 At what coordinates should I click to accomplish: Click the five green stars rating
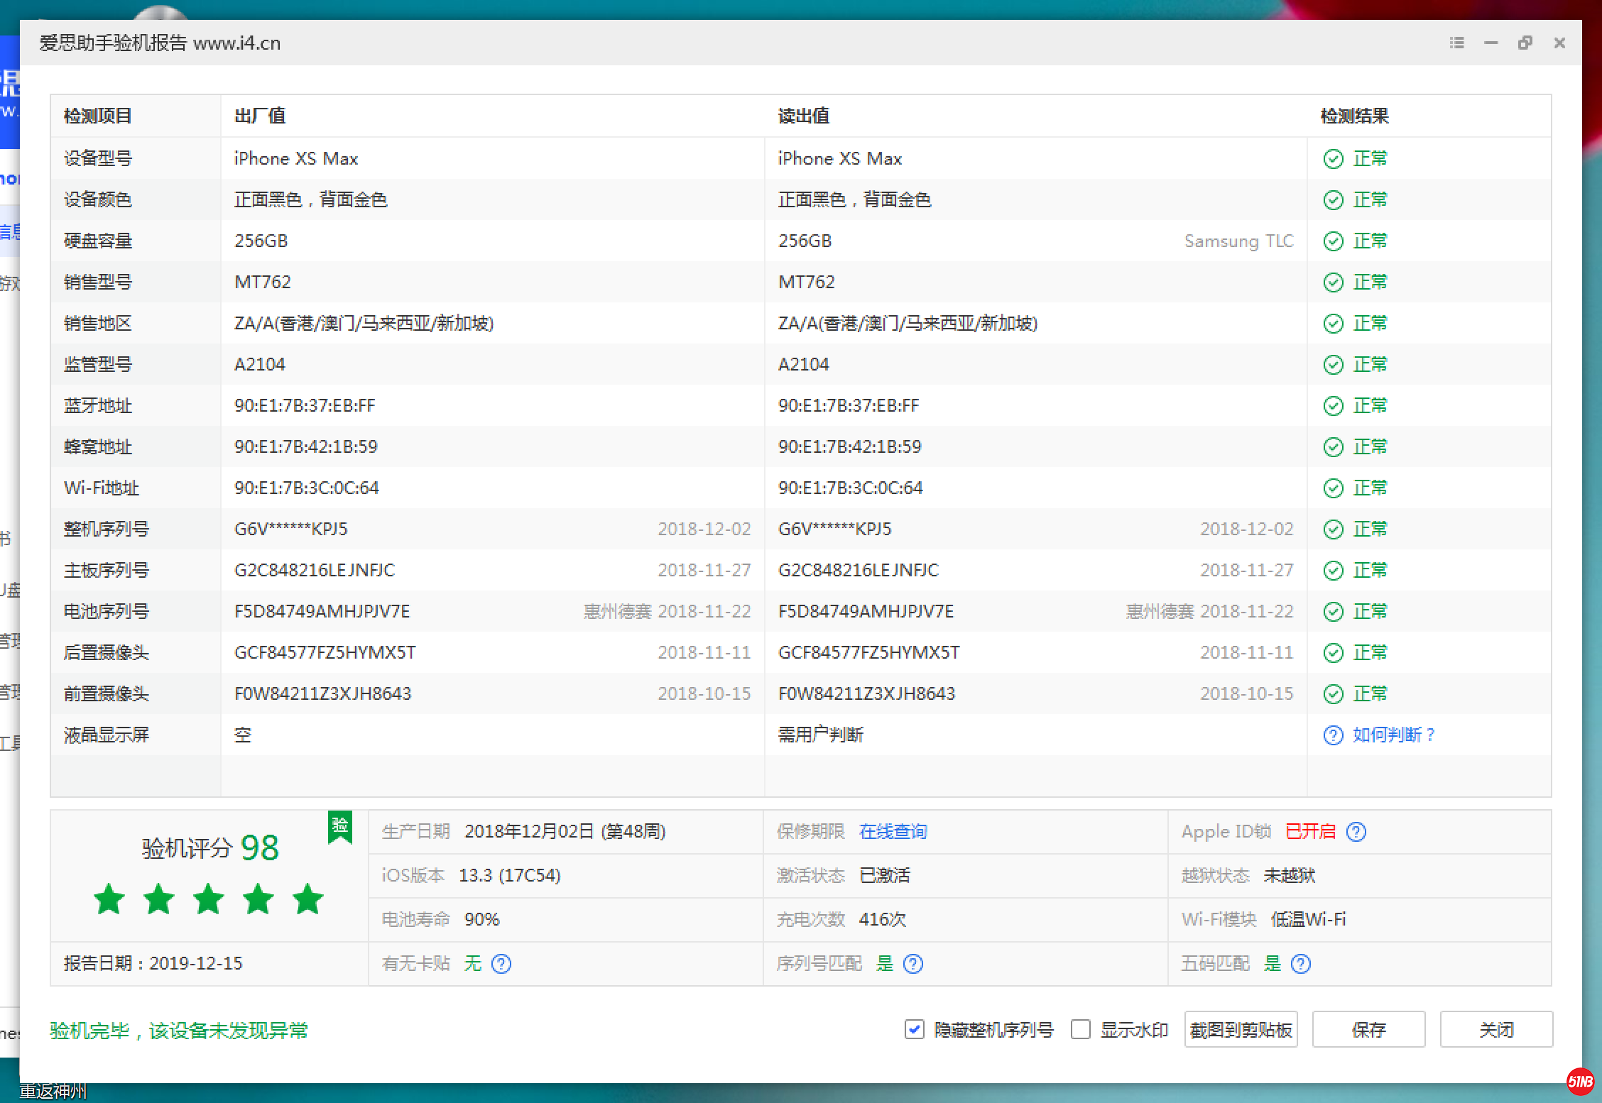[x=208, y=899]
